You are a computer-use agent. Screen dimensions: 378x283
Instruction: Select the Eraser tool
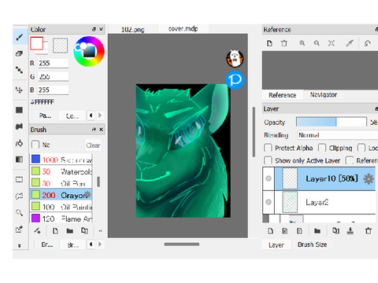coord(19,53)
